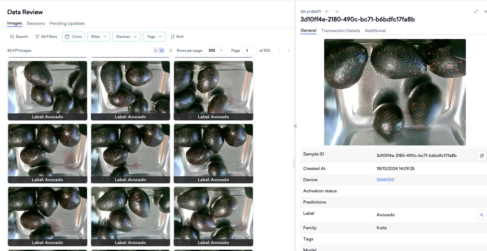The height and width of the screenshot is (251, 487).
Task: Click the Page number input field
Action: point(250,51)
